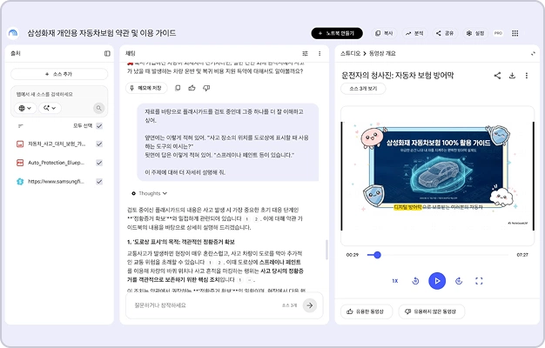545x348 pixels.
Task: Open the 분석 analytics button
Action: [414, 33]
